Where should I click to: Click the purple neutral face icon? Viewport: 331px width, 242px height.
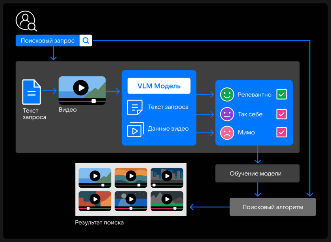pos(227,114)
